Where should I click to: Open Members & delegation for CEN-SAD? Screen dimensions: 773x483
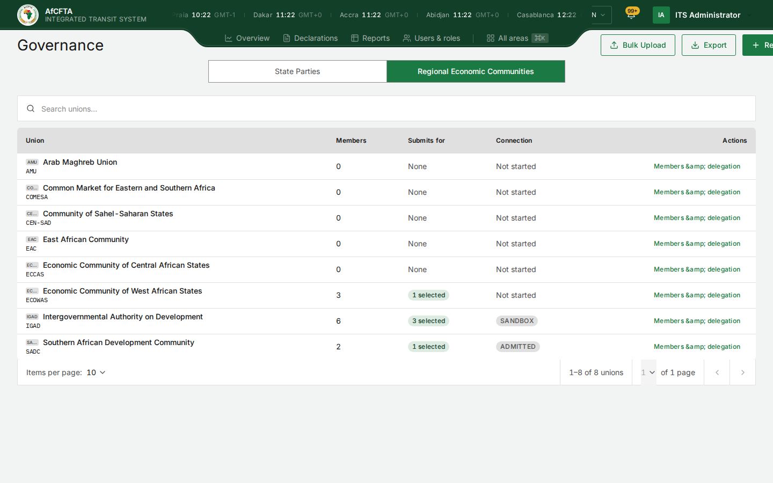click(x=697, y=218)
